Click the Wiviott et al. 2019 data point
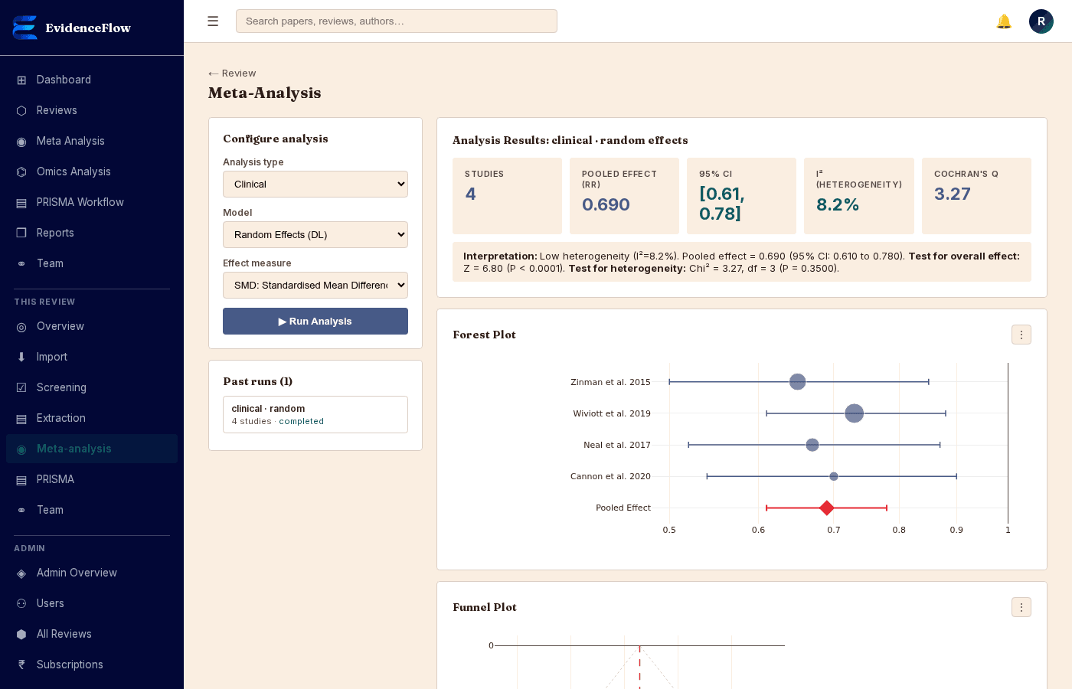This screenshot has height=689, width=1072. pyautogui.click(x=855, y=413)
